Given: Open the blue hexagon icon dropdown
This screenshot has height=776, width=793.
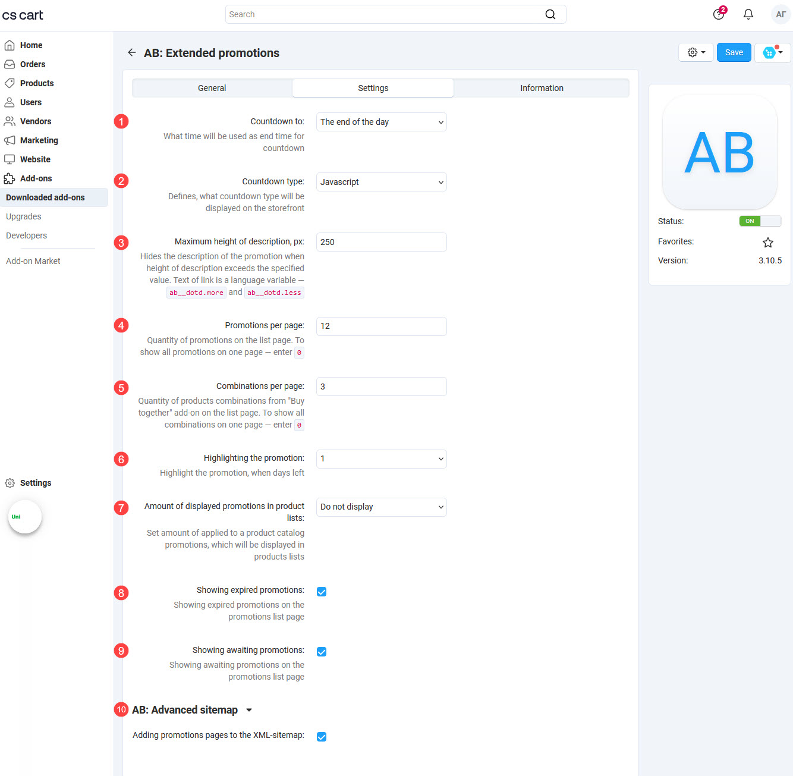Looking at the screenshot, I should 773,52.
